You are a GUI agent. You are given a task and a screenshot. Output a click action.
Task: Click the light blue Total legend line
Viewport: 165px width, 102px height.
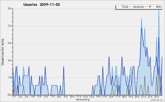click(x=119, y=7)
